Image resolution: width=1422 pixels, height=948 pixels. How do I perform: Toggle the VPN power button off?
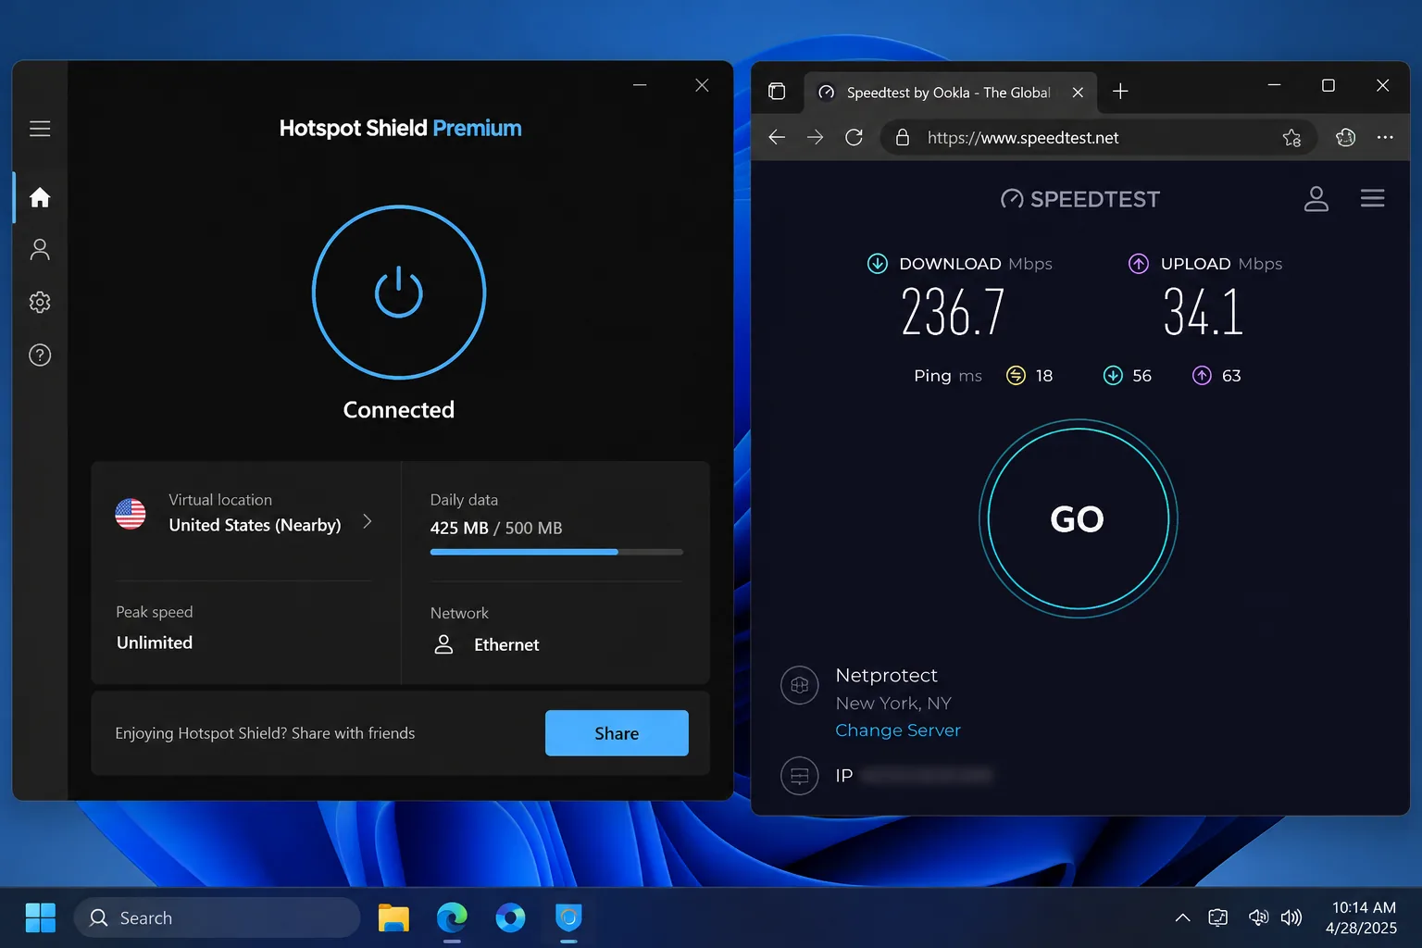(x=399, y=293)
